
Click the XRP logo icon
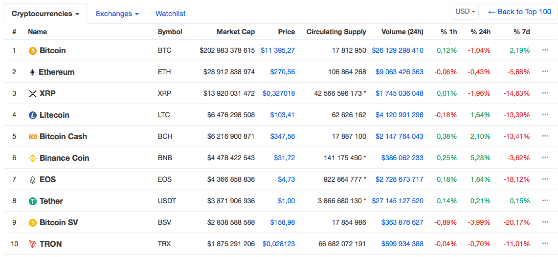point(33,94)
